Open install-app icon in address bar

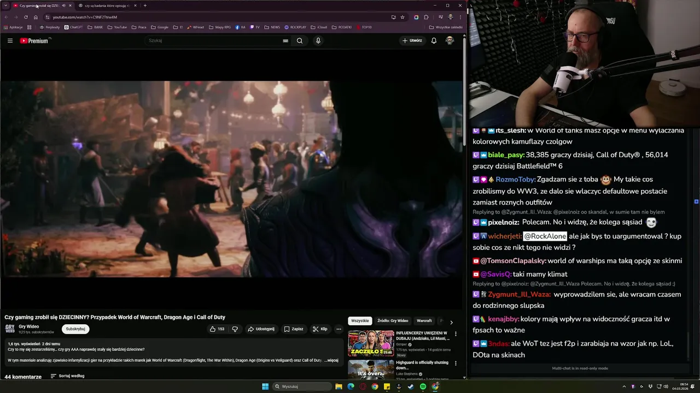pyautogui.click(x=393, y=17)
